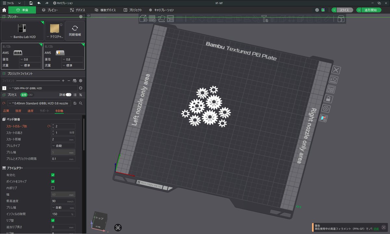
Task: Select the Bambu Lab H2D printer dropdown
Action: pyautogui.click(x=22, y=31)
